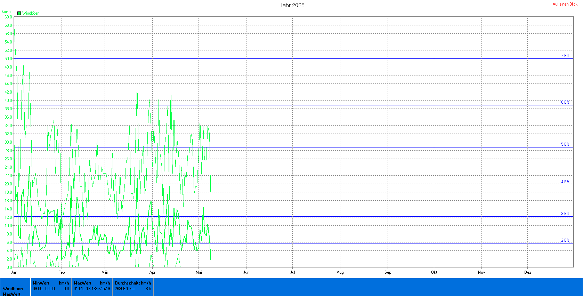
Task: Click the 'Jun' month axis label
Action: pos(246,272)
